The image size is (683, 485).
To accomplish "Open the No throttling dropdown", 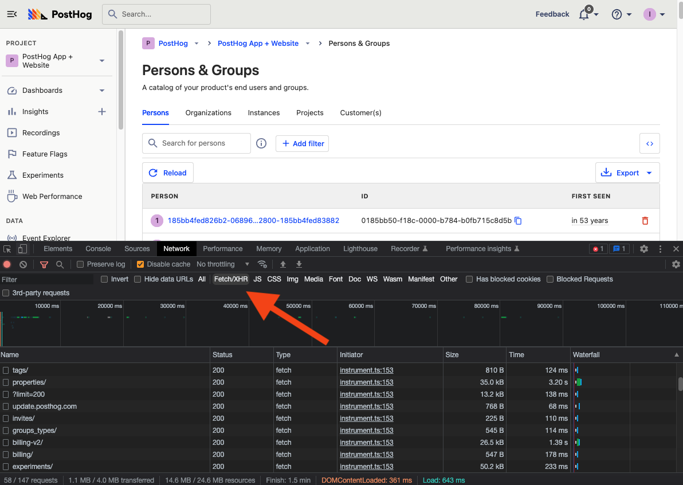I will tap(223, 264).
